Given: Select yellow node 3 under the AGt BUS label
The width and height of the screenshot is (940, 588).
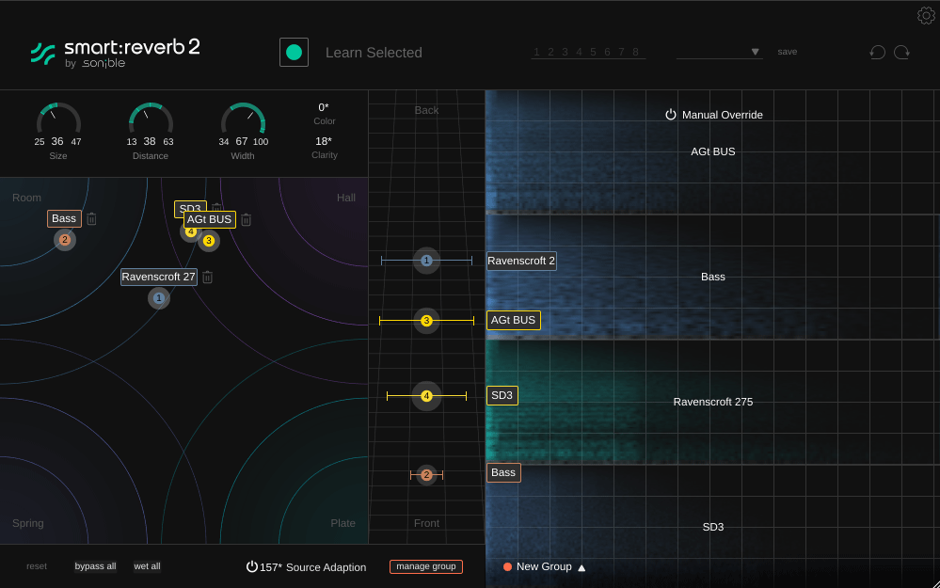Looking at the screenshot, I should click(x=209, y=241).
